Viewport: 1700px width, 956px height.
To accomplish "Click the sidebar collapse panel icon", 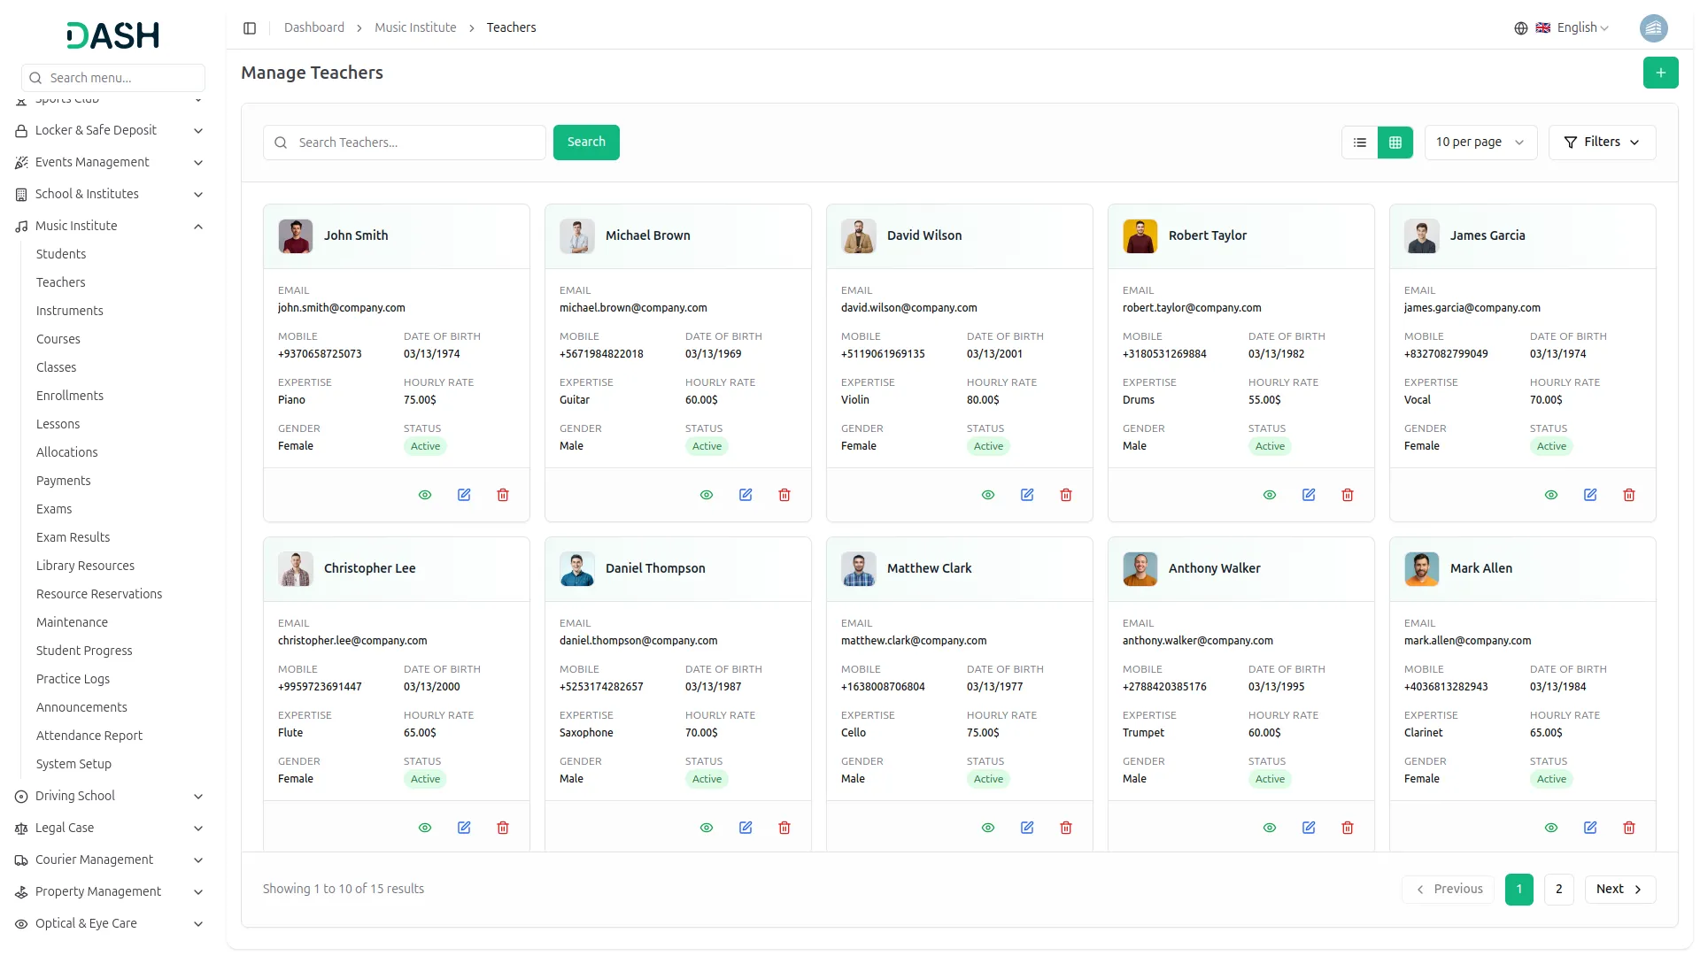I will click(250, 28).
